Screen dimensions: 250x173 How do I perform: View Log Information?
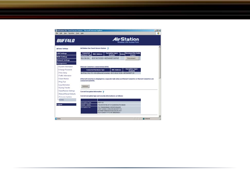click(x=64, y=85)
